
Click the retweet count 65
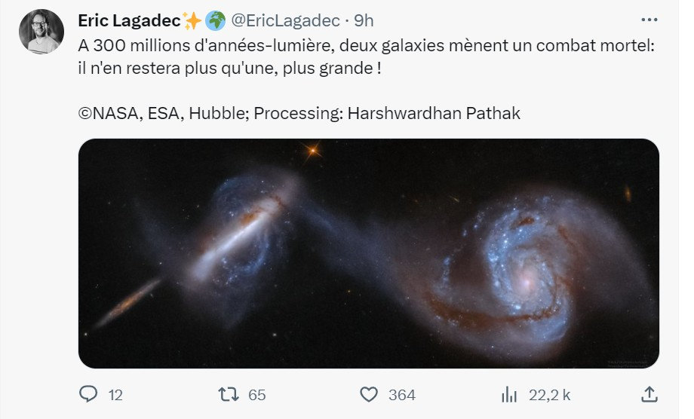256,395
